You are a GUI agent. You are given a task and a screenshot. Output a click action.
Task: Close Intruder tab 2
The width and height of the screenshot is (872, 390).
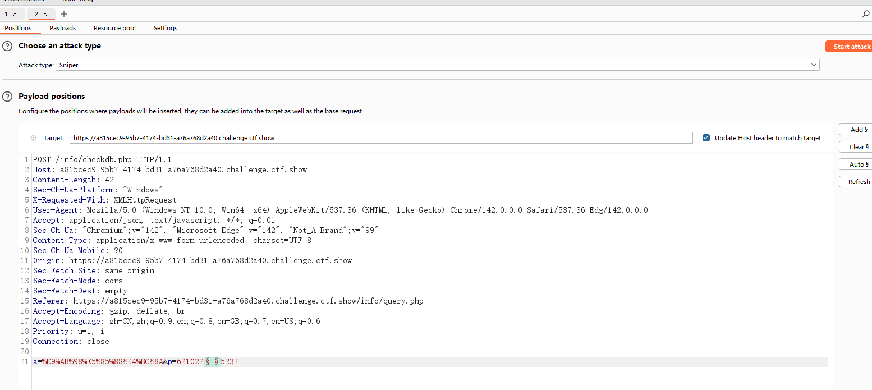(x=45, y=14)
